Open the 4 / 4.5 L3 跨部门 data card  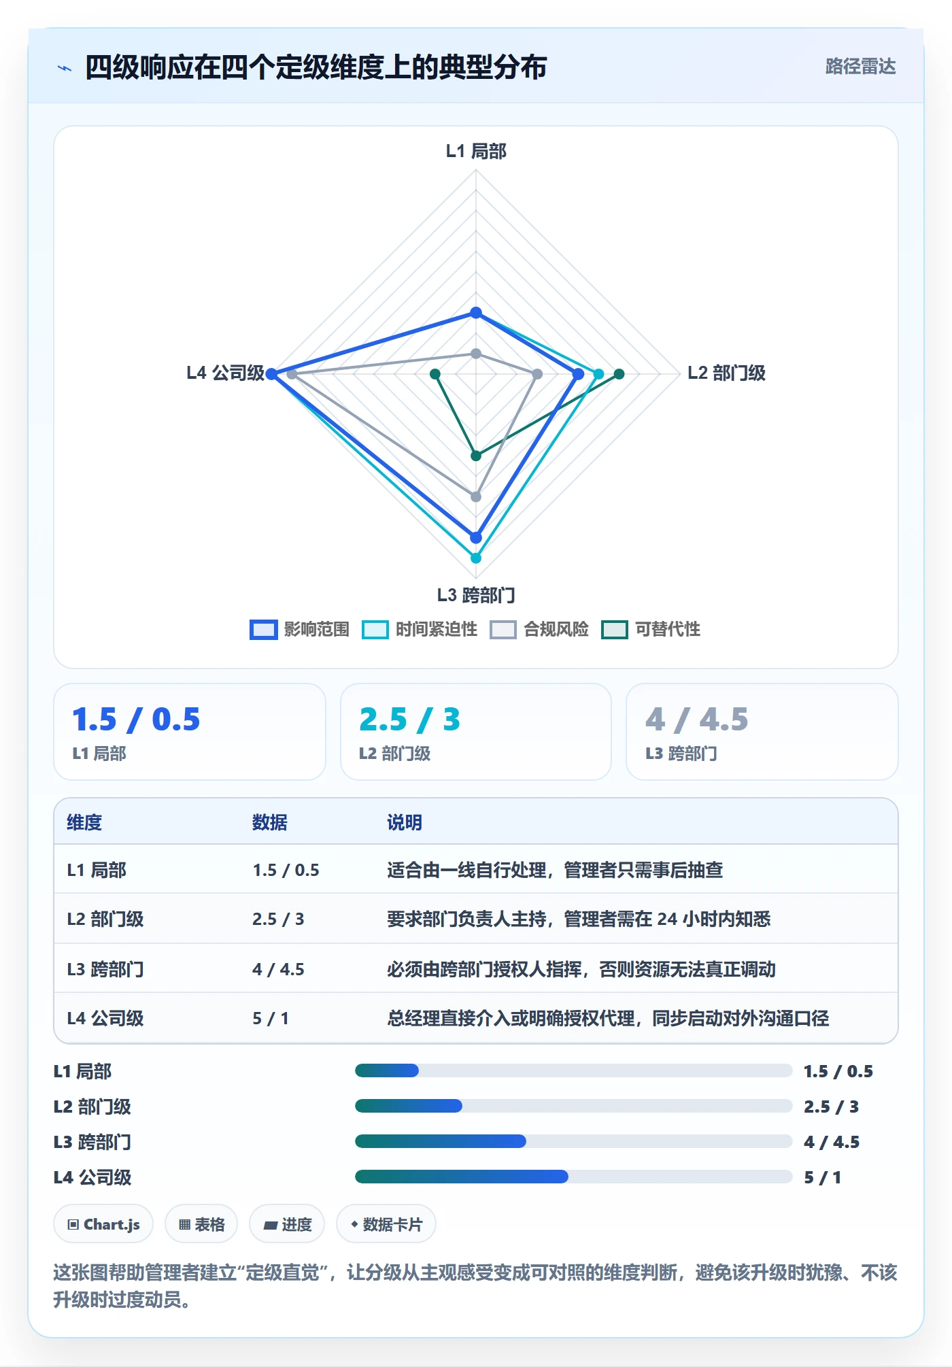(762, 732)
